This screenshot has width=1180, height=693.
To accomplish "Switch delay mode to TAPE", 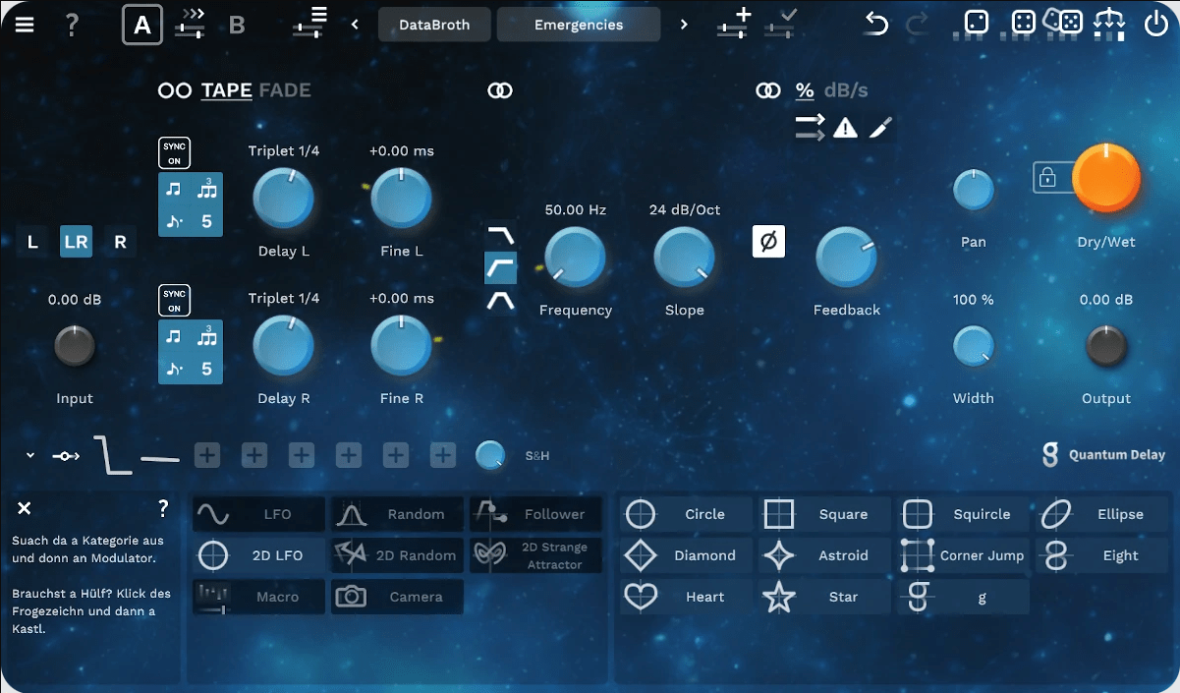I will point(227,90).
